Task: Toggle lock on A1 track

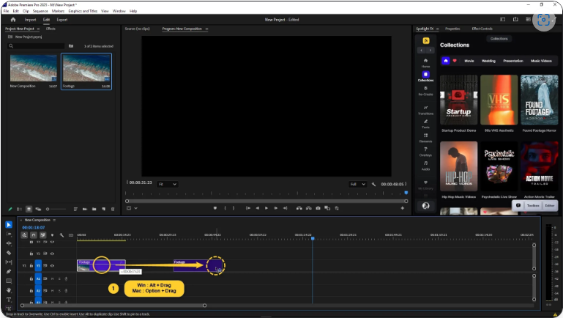Action: (31, 278)
